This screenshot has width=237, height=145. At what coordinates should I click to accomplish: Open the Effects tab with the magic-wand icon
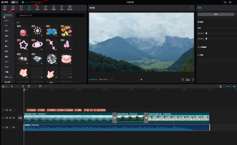[x=37, y=8]
